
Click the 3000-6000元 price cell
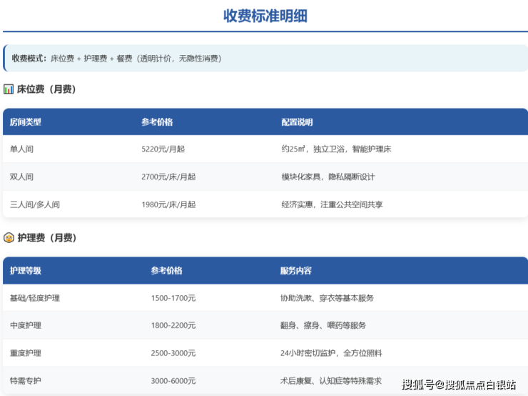173,381
